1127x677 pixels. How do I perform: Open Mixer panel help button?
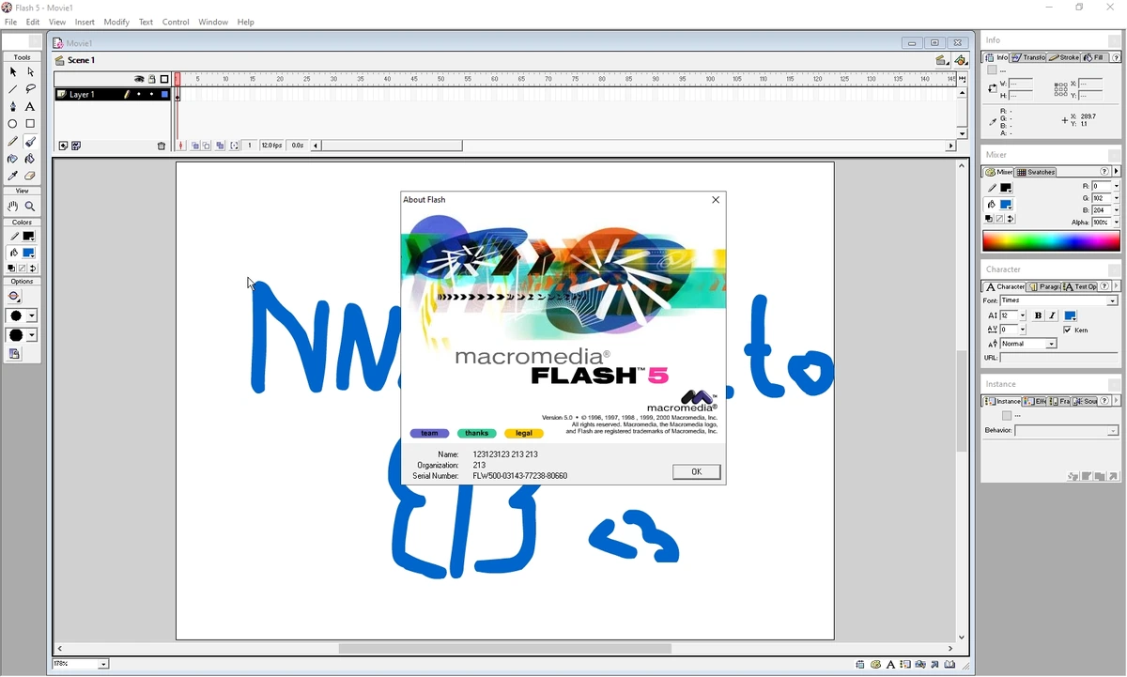(1104, 172)
